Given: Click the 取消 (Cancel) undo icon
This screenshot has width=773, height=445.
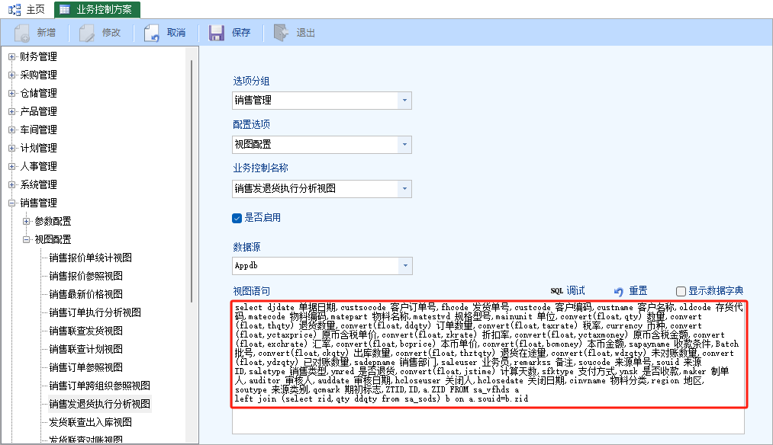Looking at the screenshot, I should point(152,33).
